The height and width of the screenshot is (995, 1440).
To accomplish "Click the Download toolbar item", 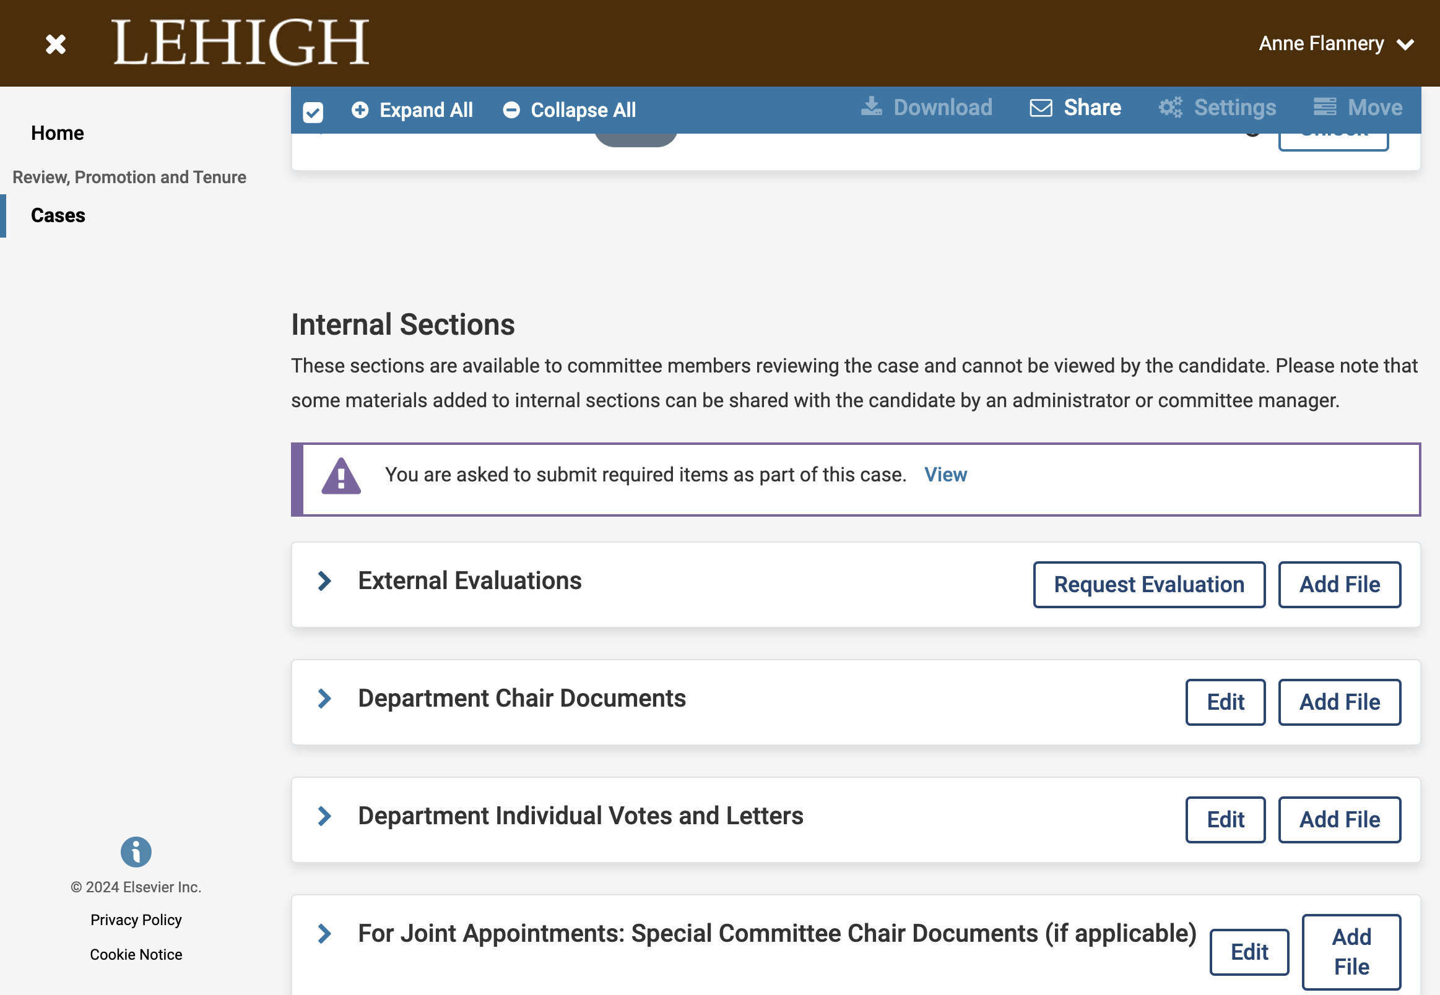I will [927, 108].
